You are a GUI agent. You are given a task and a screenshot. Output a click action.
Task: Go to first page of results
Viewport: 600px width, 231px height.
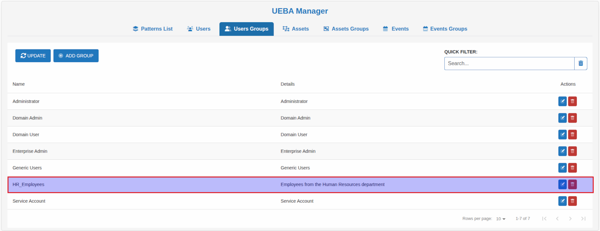point(544,219)
